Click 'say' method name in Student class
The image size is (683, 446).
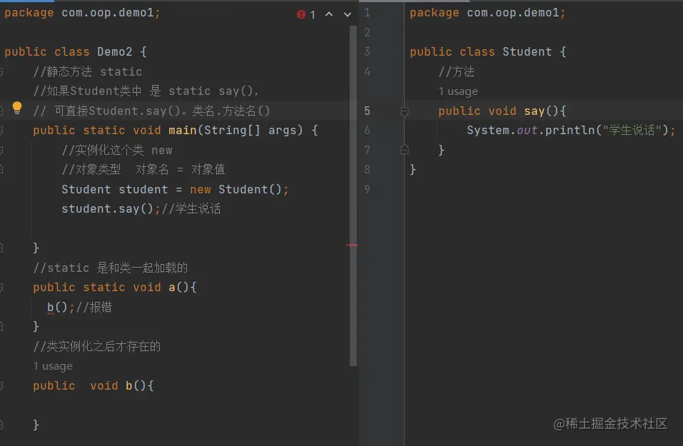coord(534,111)
